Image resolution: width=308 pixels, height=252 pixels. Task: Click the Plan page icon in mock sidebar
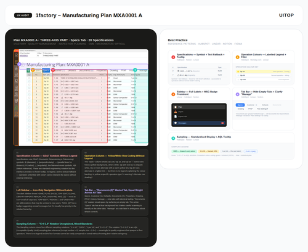176,107
